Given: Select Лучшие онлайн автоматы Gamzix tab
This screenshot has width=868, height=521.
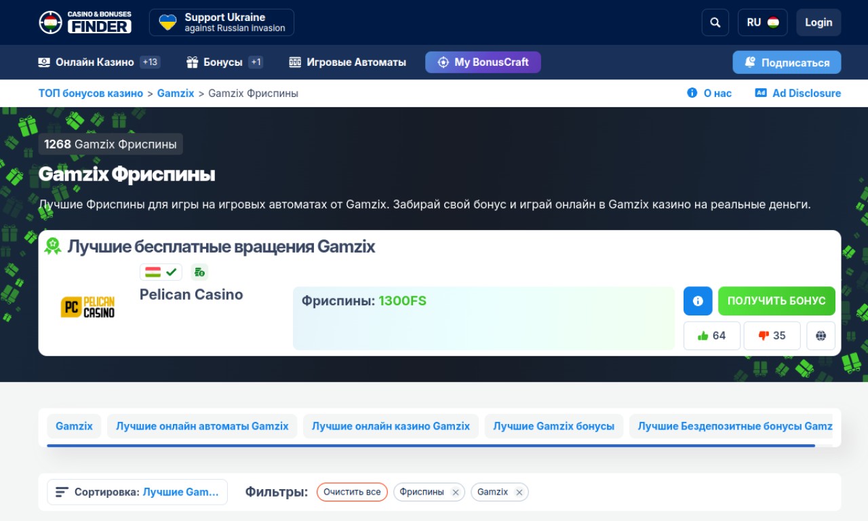Looking at the screenshot, I should pyautogui.click(x=202, y=426).
